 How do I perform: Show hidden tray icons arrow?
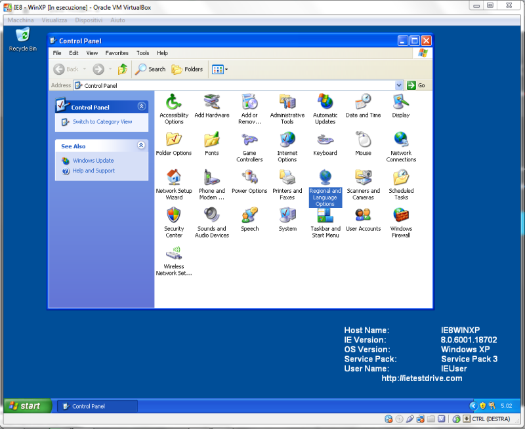473,406
